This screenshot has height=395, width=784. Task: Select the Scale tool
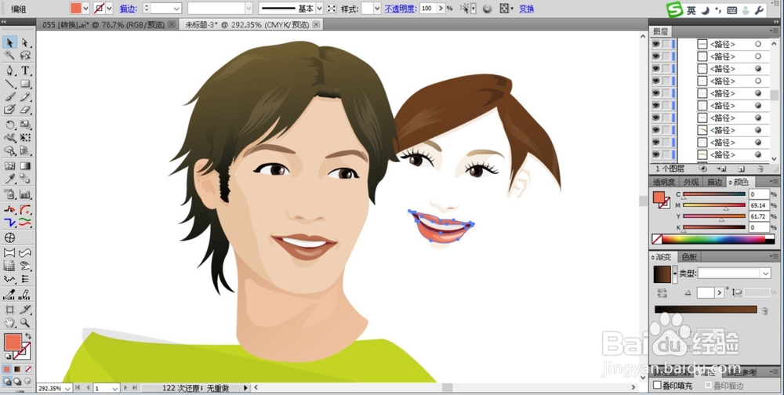click(x=25, y=125)
